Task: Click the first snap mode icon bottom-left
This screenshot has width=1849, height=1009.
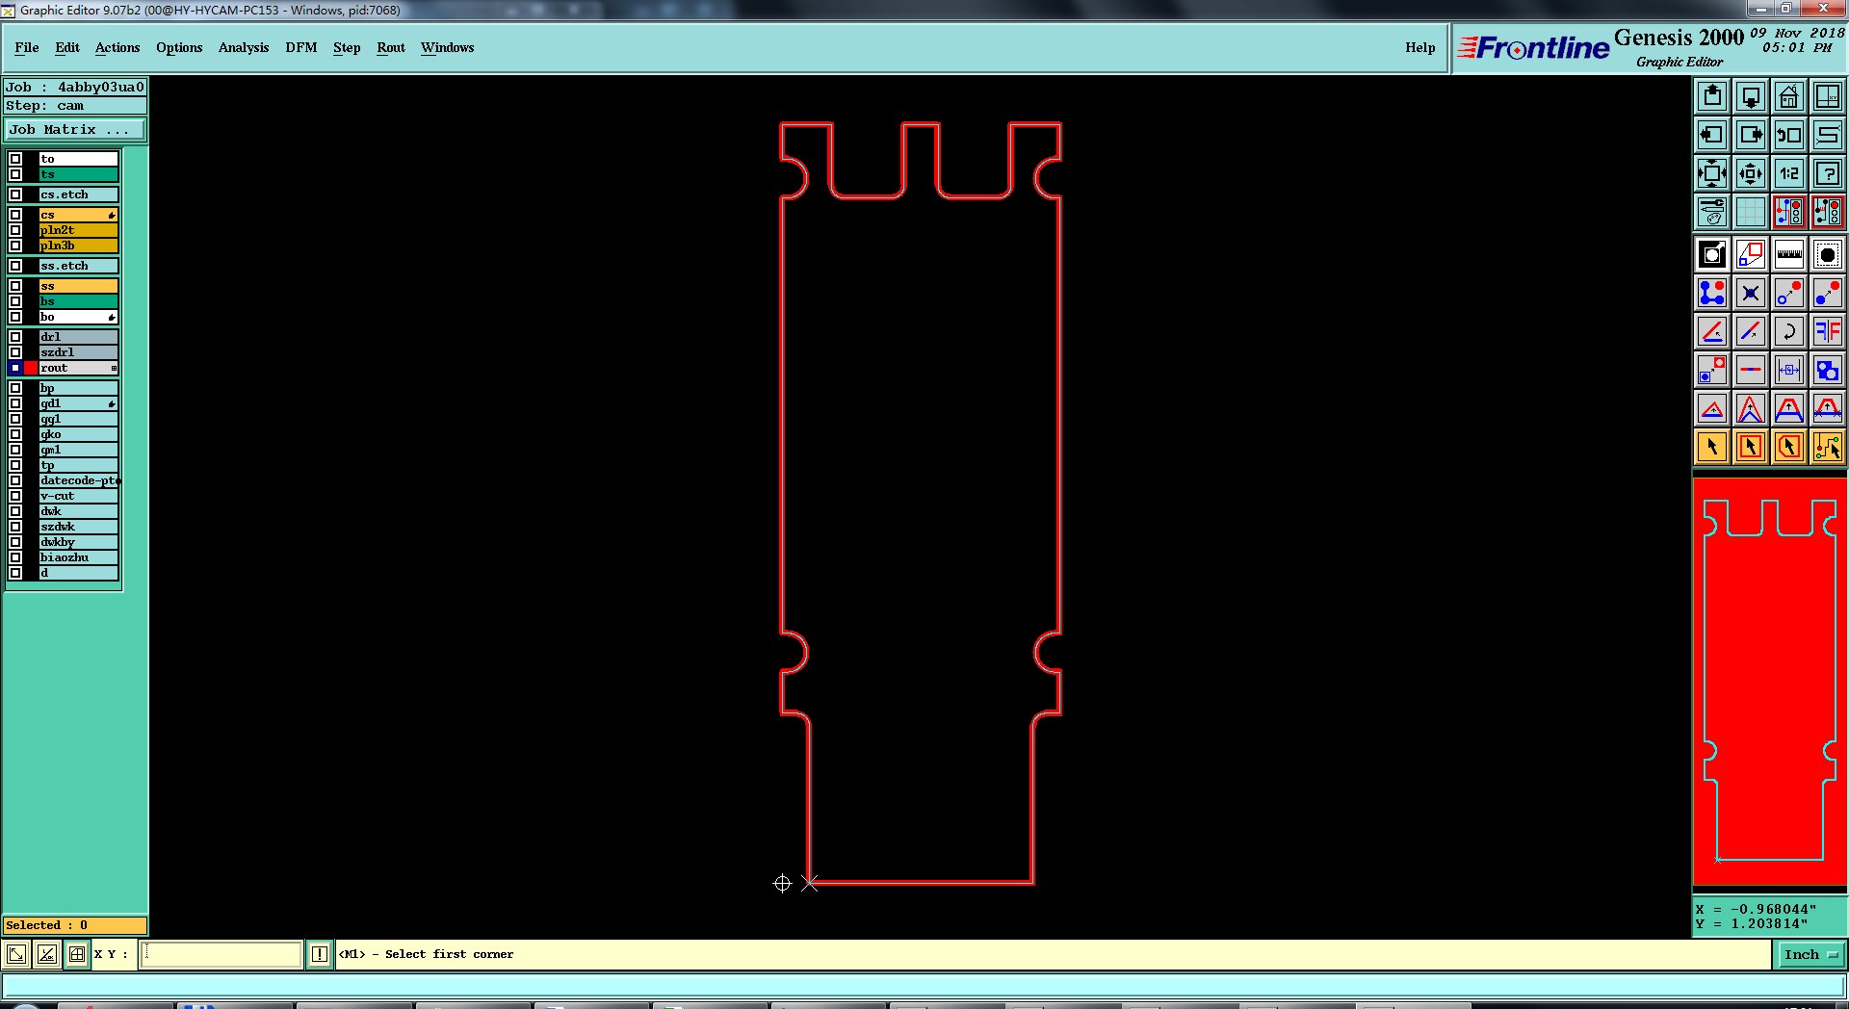Action: (x=16, y=954)
